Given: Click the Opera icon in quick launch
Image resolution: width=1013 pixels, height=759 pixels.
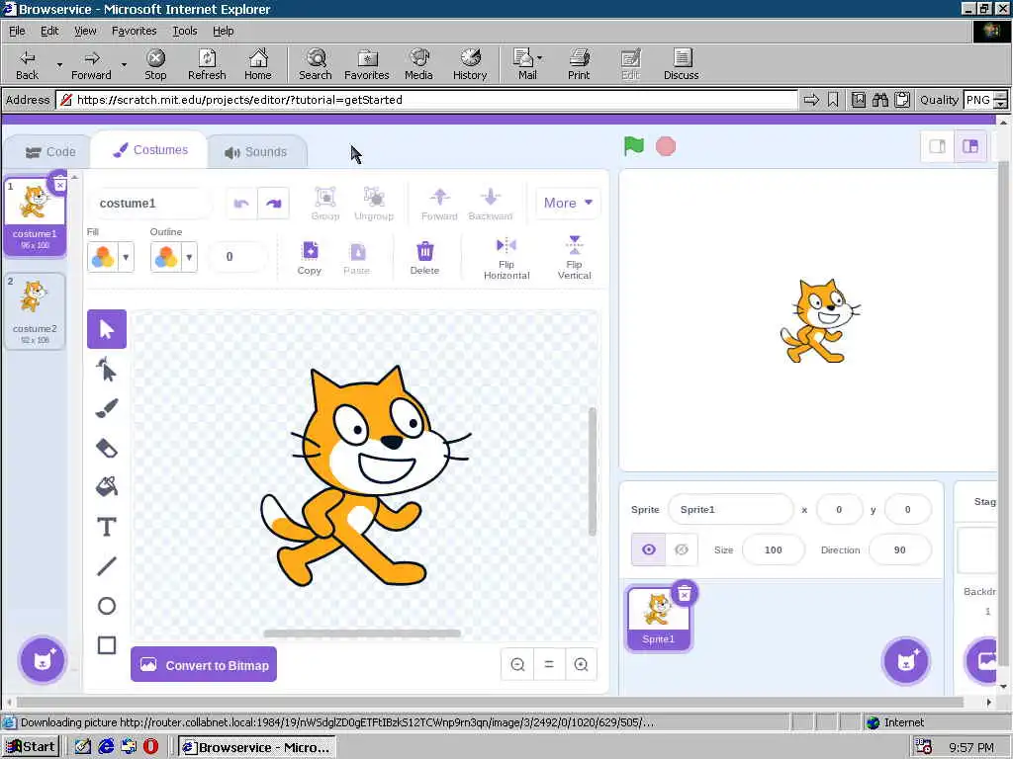Looking at the screenshot, I should (150, 747).
